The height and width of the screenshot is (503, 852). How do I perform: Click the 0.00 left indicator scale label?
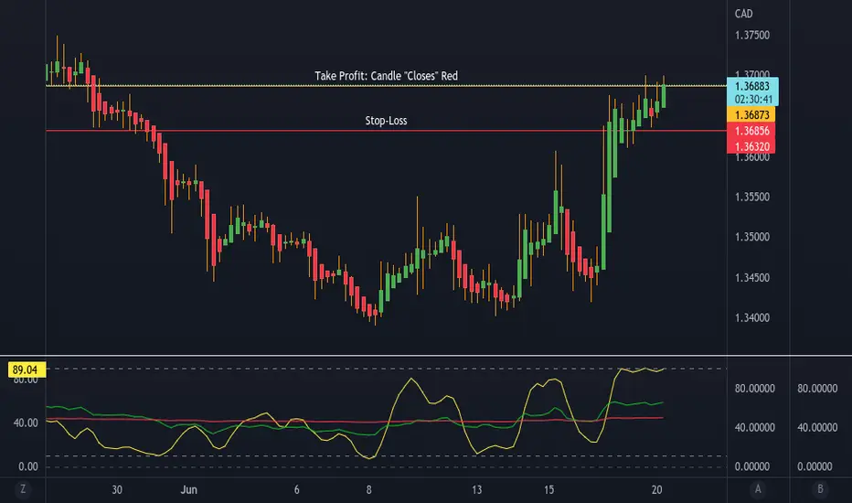click(28, 466)
